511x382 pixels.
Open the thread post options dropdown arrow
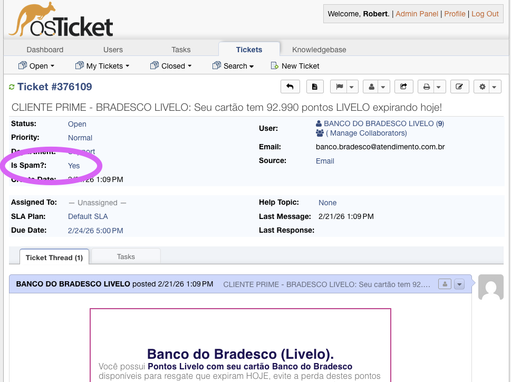click(459, 284)
